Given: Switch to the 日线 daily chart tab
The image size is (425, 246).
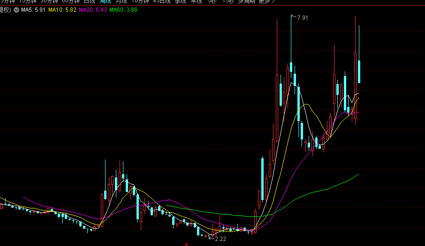Looking at the screenshot, I should click(x=89, y=1).
